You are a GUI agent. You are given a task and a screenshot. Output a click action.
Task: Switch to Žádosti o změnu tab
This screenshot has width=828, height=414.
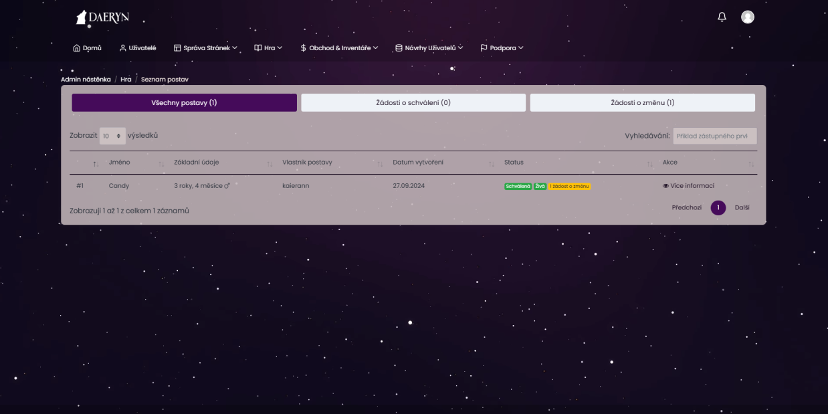[x=642, y=103]
